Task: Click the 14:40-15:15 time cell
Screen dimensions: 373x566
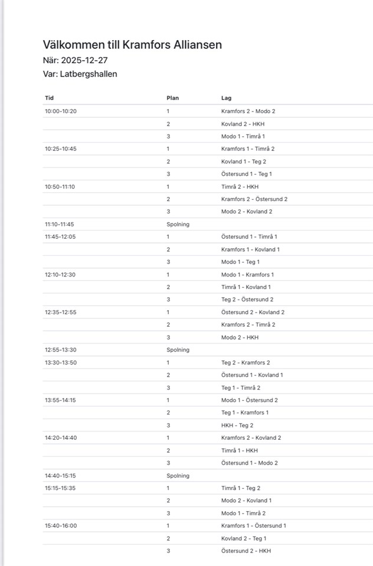Action: (61, 475)
